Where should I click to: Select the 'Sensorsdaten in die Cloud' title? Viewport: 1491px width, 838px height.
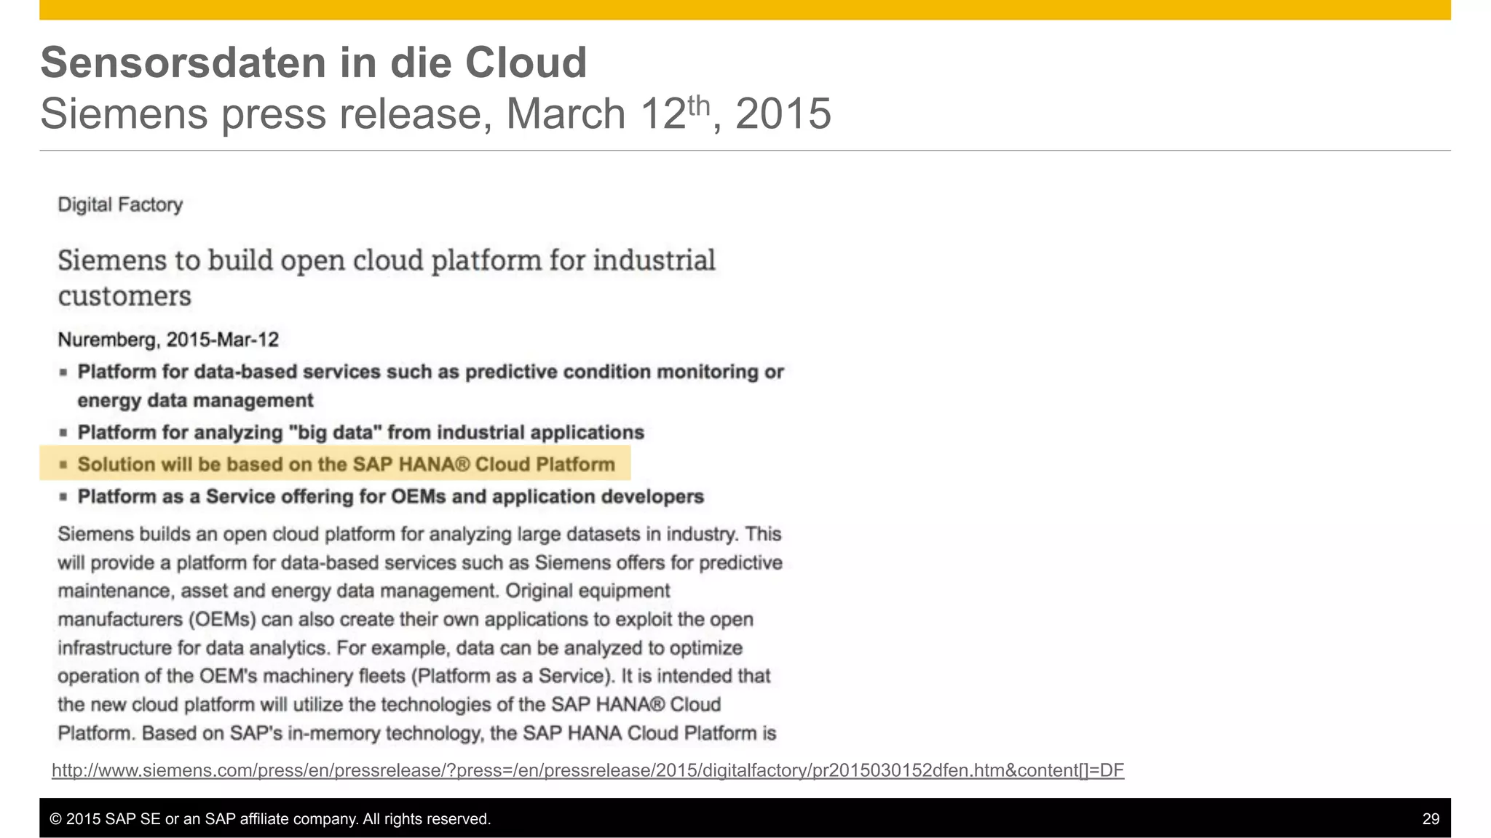click(314, 63)
